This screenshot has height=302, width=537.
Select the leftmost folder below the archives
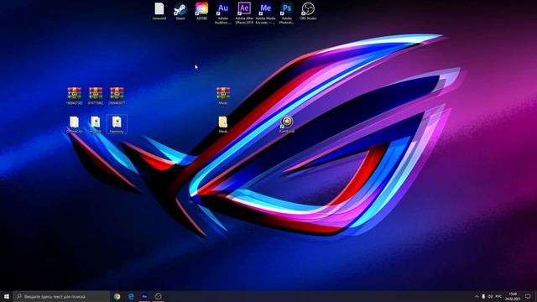pos(75,124)
